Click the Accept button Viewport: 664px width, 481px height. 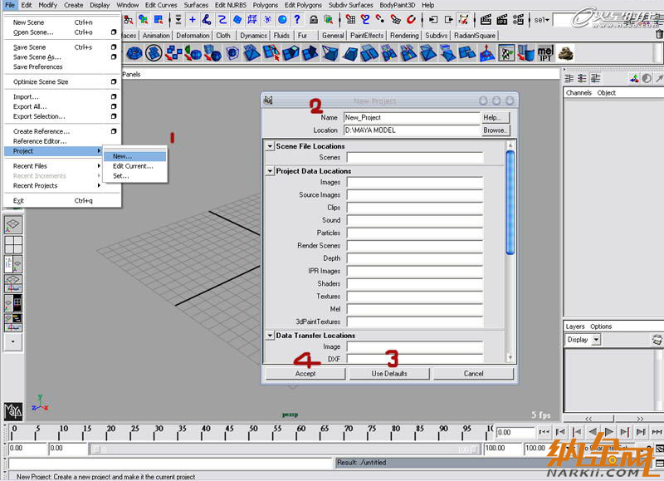[x=305, y=374]
